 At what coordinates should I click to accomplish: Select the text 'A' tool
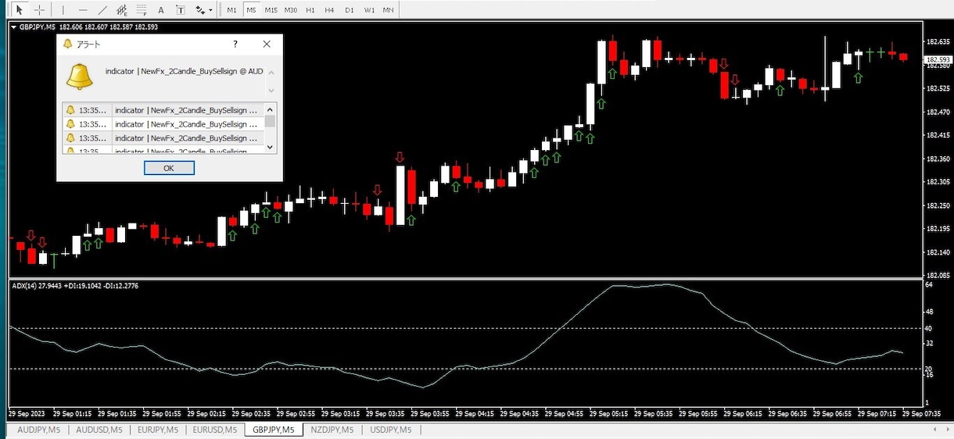tap(161, 10)
